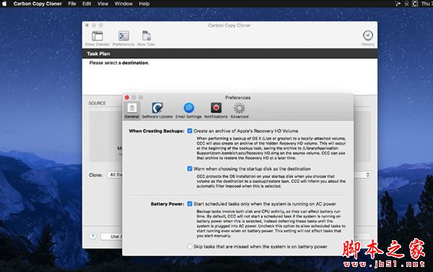This screenshot has height=272, width=433.
Task: Open the Edit menu
Action: pos(87,4)
